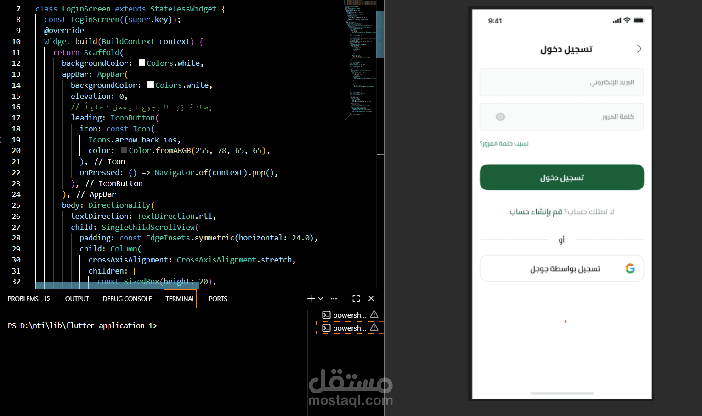The image size is (702, 416).
Task: Click the battery icon in phone status bar
Action: tap(639, 21)
